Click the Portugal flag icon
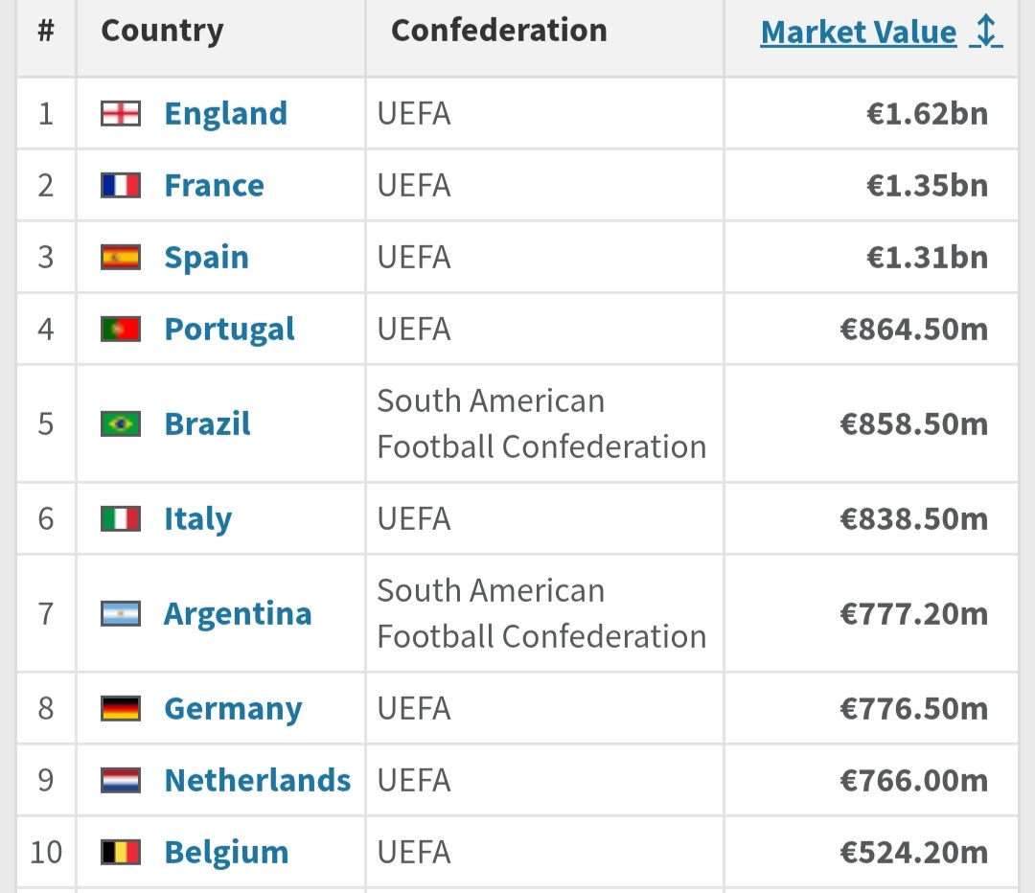Screen dimensions: 1035x893 pyautogui.click(x=121, y=330)
